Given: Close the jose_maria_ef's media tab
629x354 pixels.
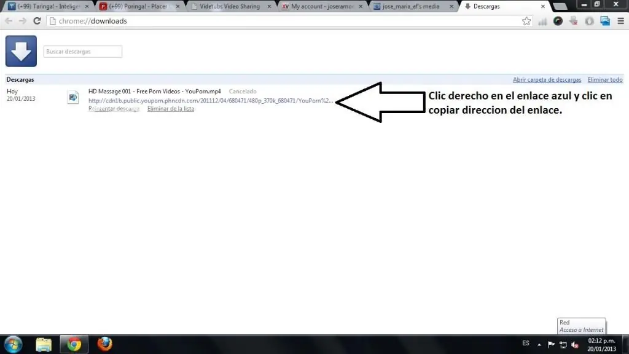Looking at the screenshot, I should point(451,6).
